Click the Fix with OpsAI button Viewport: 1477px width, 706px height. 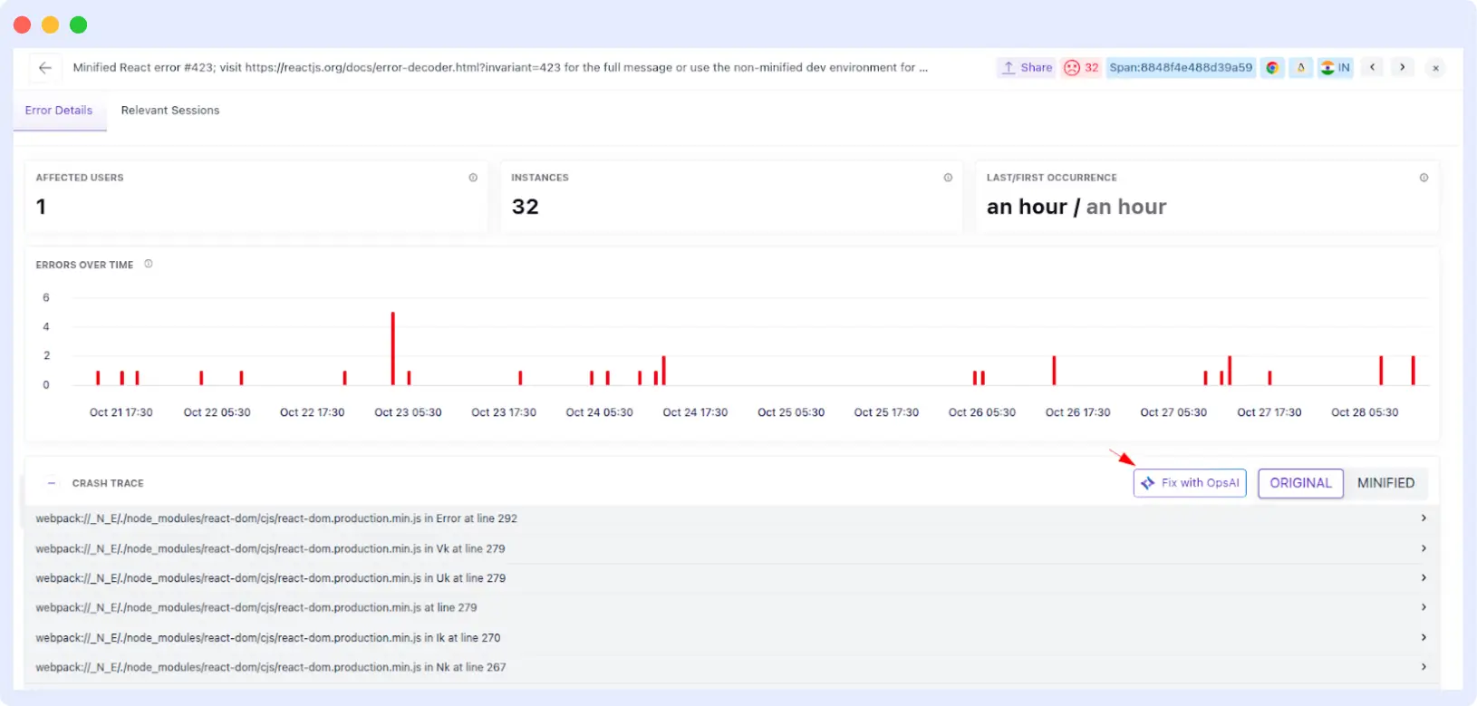[1190, 483]
